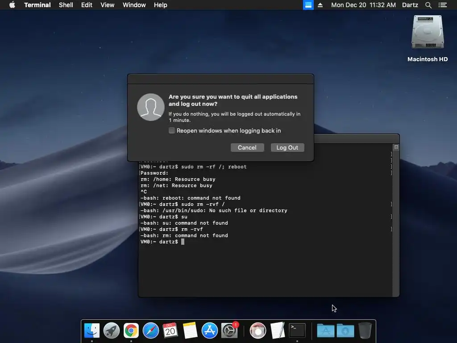
Task: Open the Help menu
Action: click(x=161, y=5)
